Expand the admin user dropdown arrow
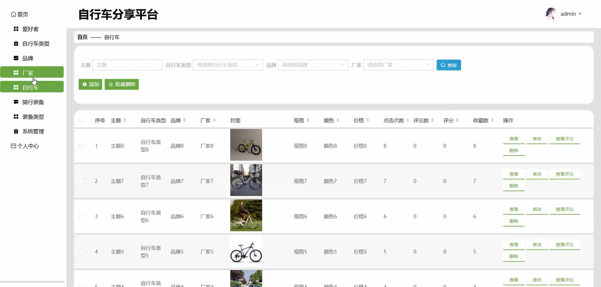The height and width of the screenshot is (287, 601). click(x=580, y=14)
